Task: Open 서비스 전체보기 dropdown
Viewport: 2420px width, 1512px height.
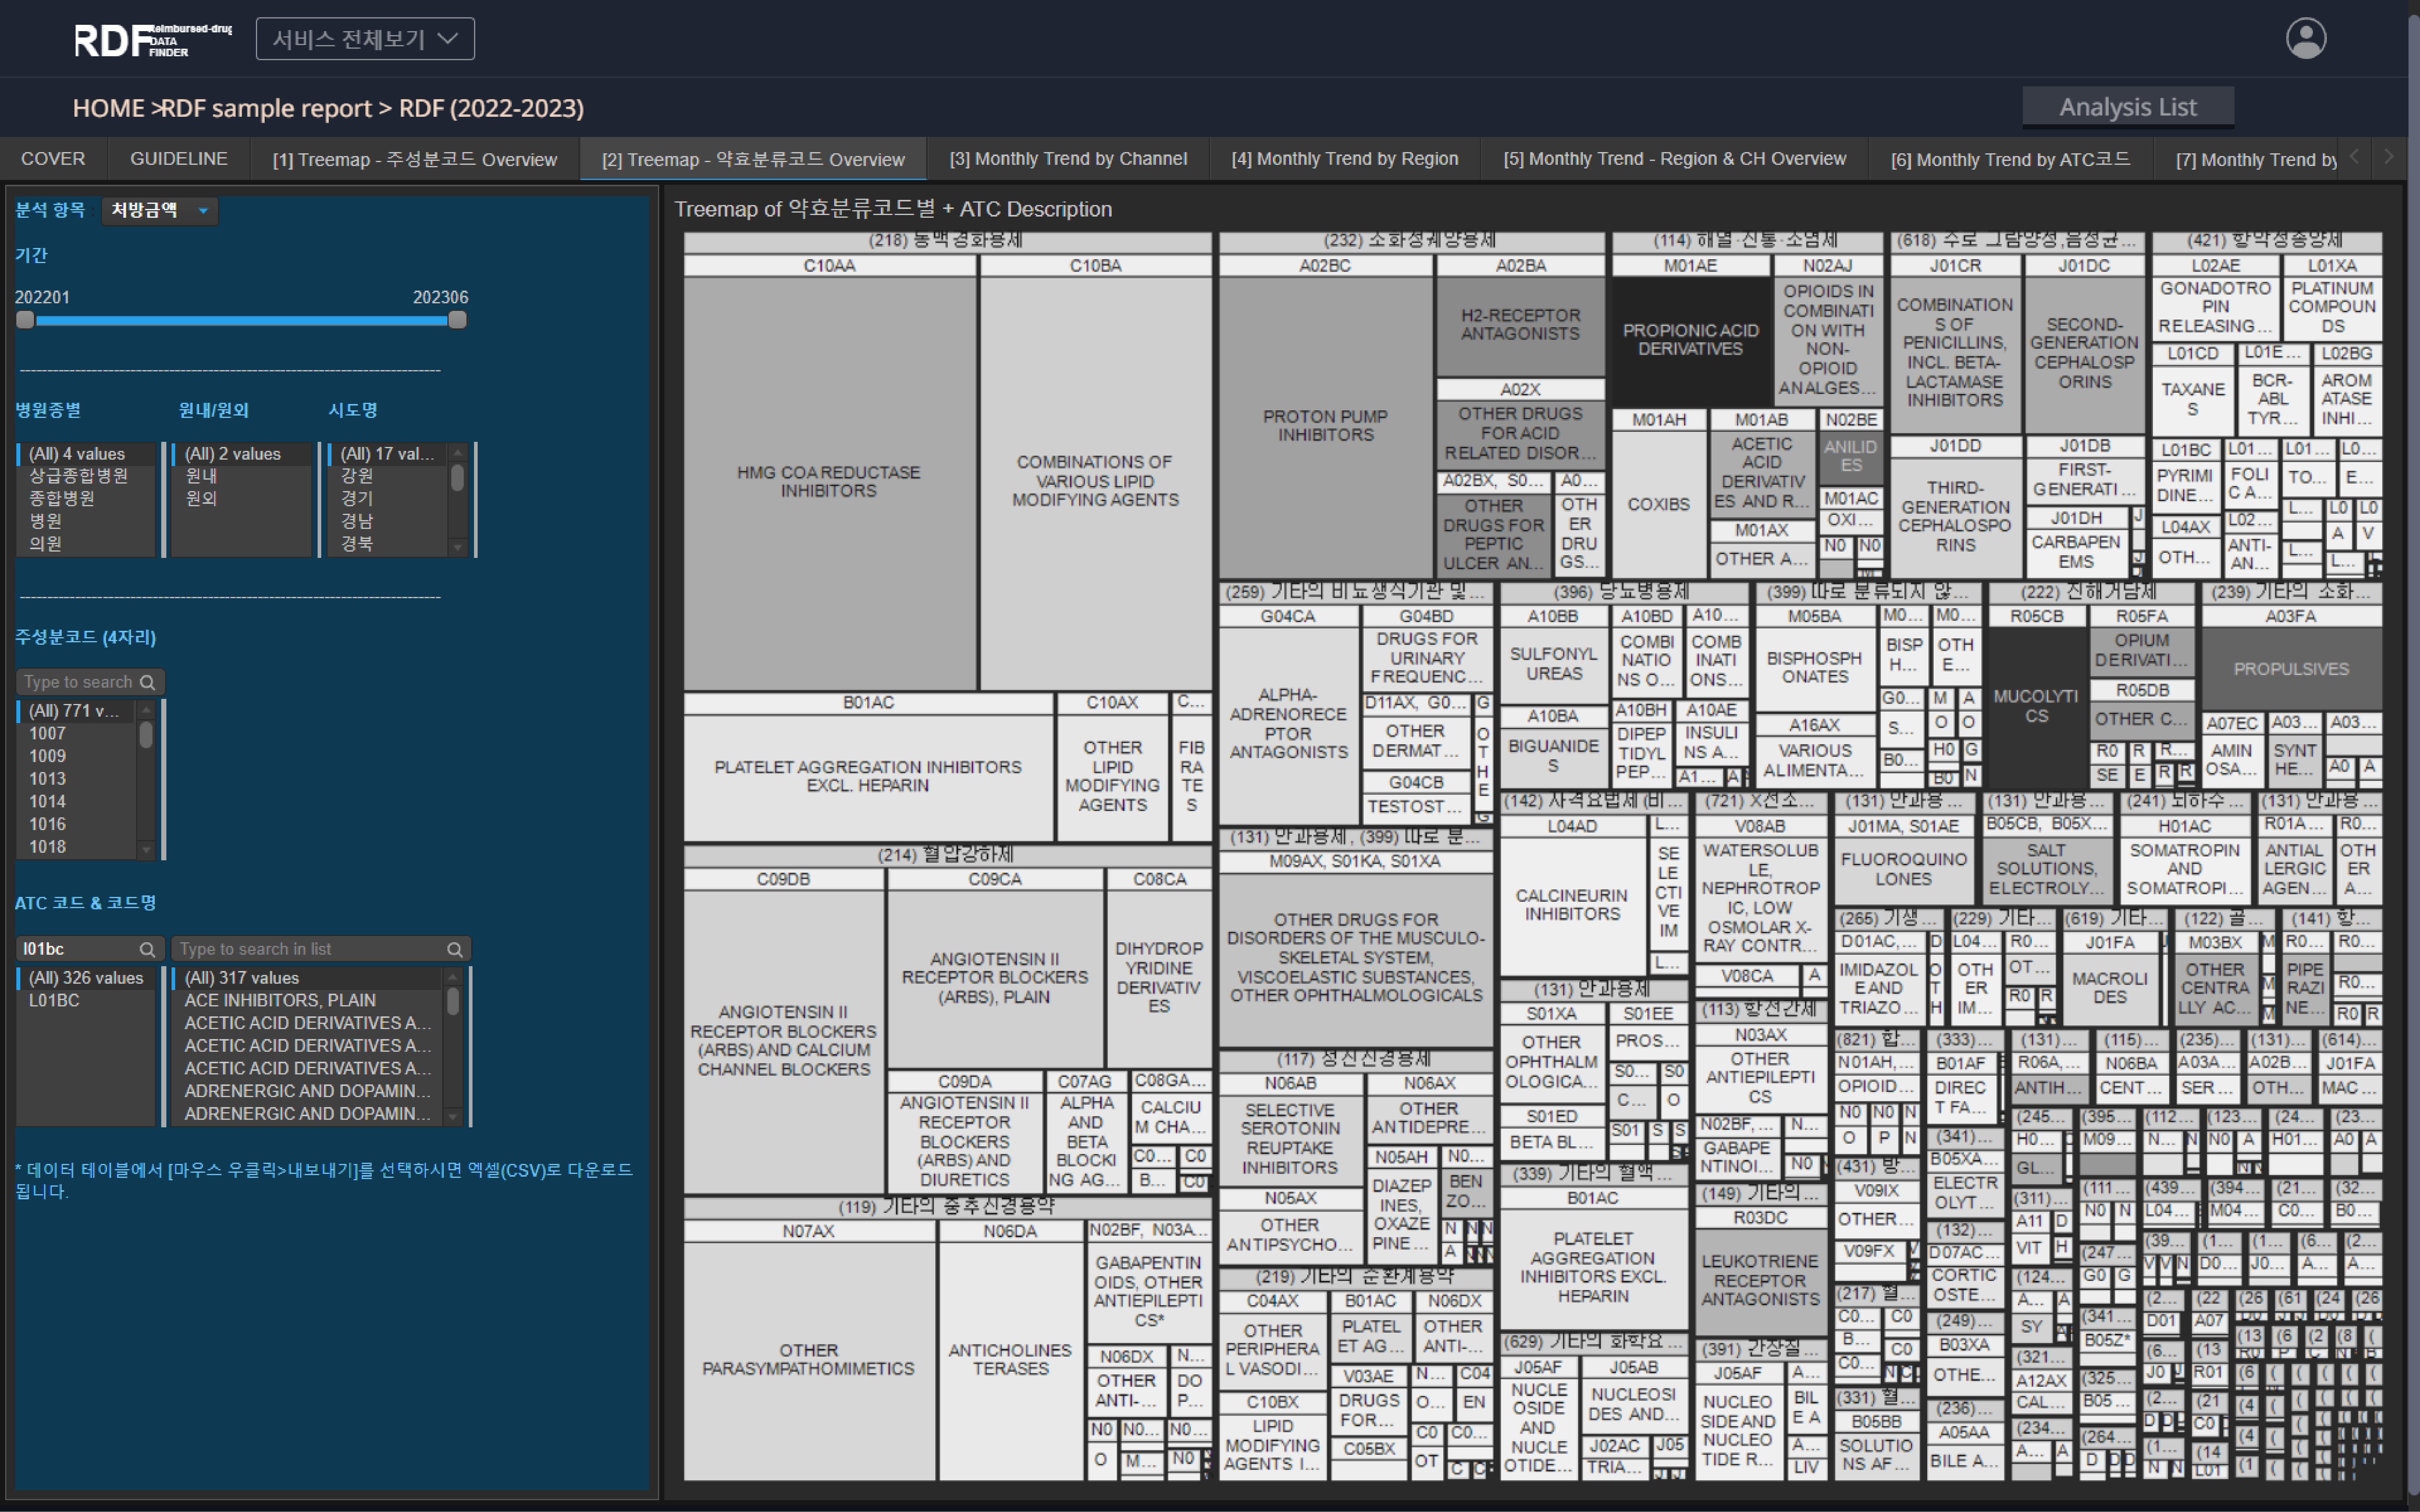Action: (365, 39)
